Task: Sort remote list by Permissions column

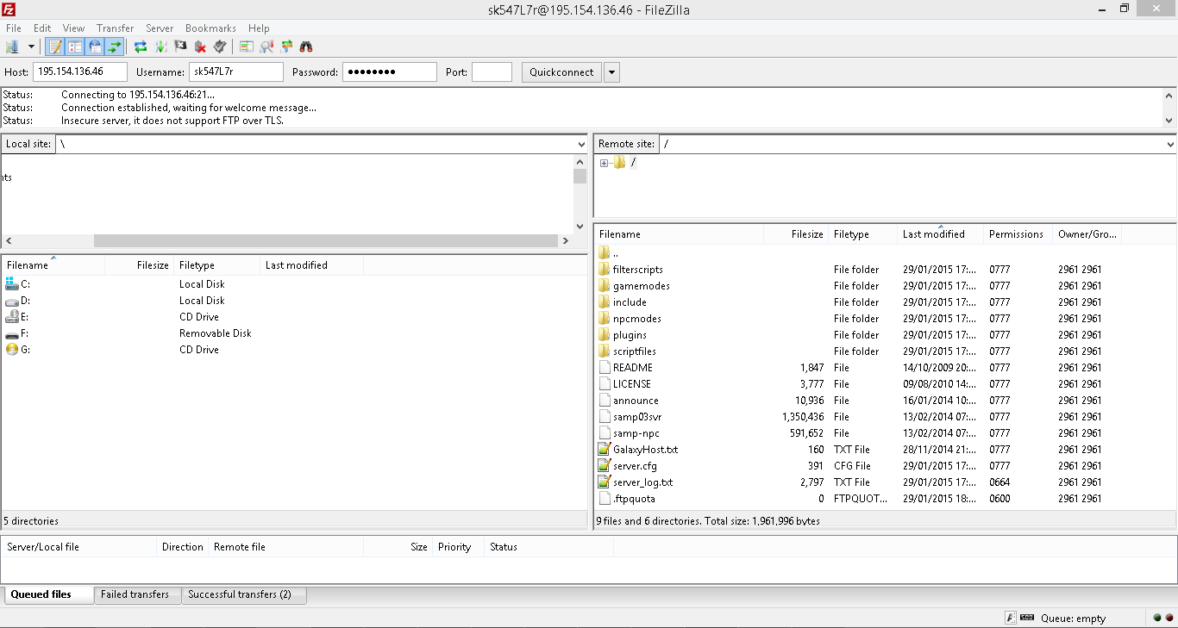Action: [1018, 234]
